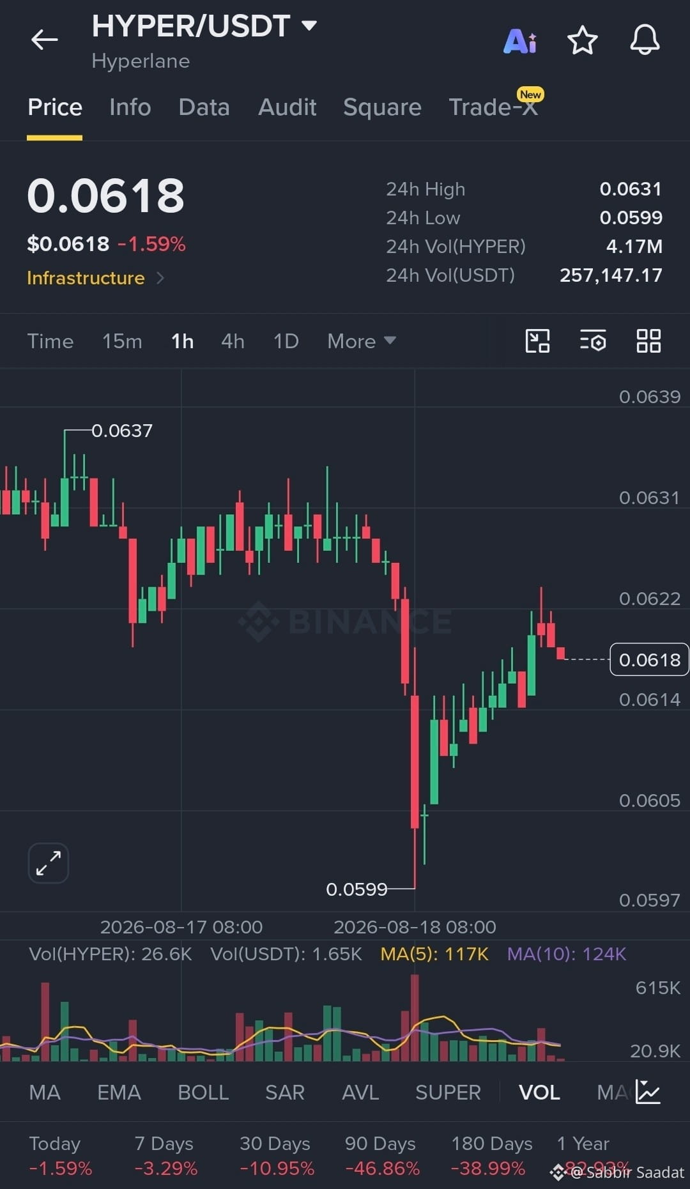Click the Vol(HYPER): 26.6K label
The image size is (690, 1189).
tap(111, 954)
